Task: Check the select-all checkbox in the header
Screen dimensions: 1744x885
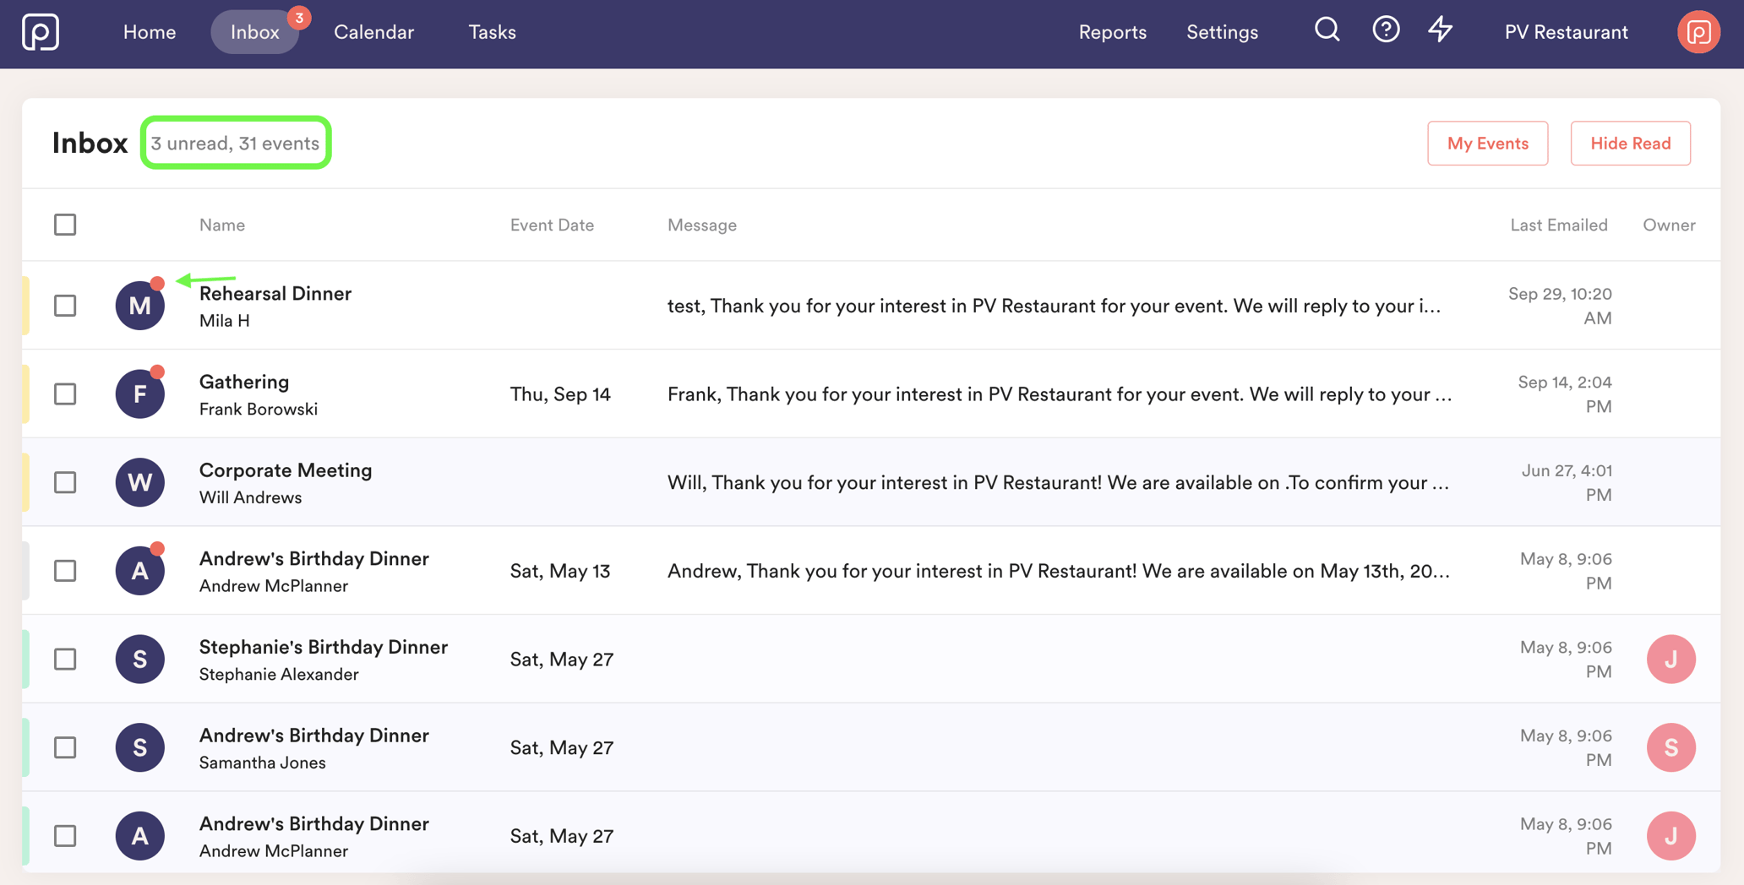Action: (65, 225)
